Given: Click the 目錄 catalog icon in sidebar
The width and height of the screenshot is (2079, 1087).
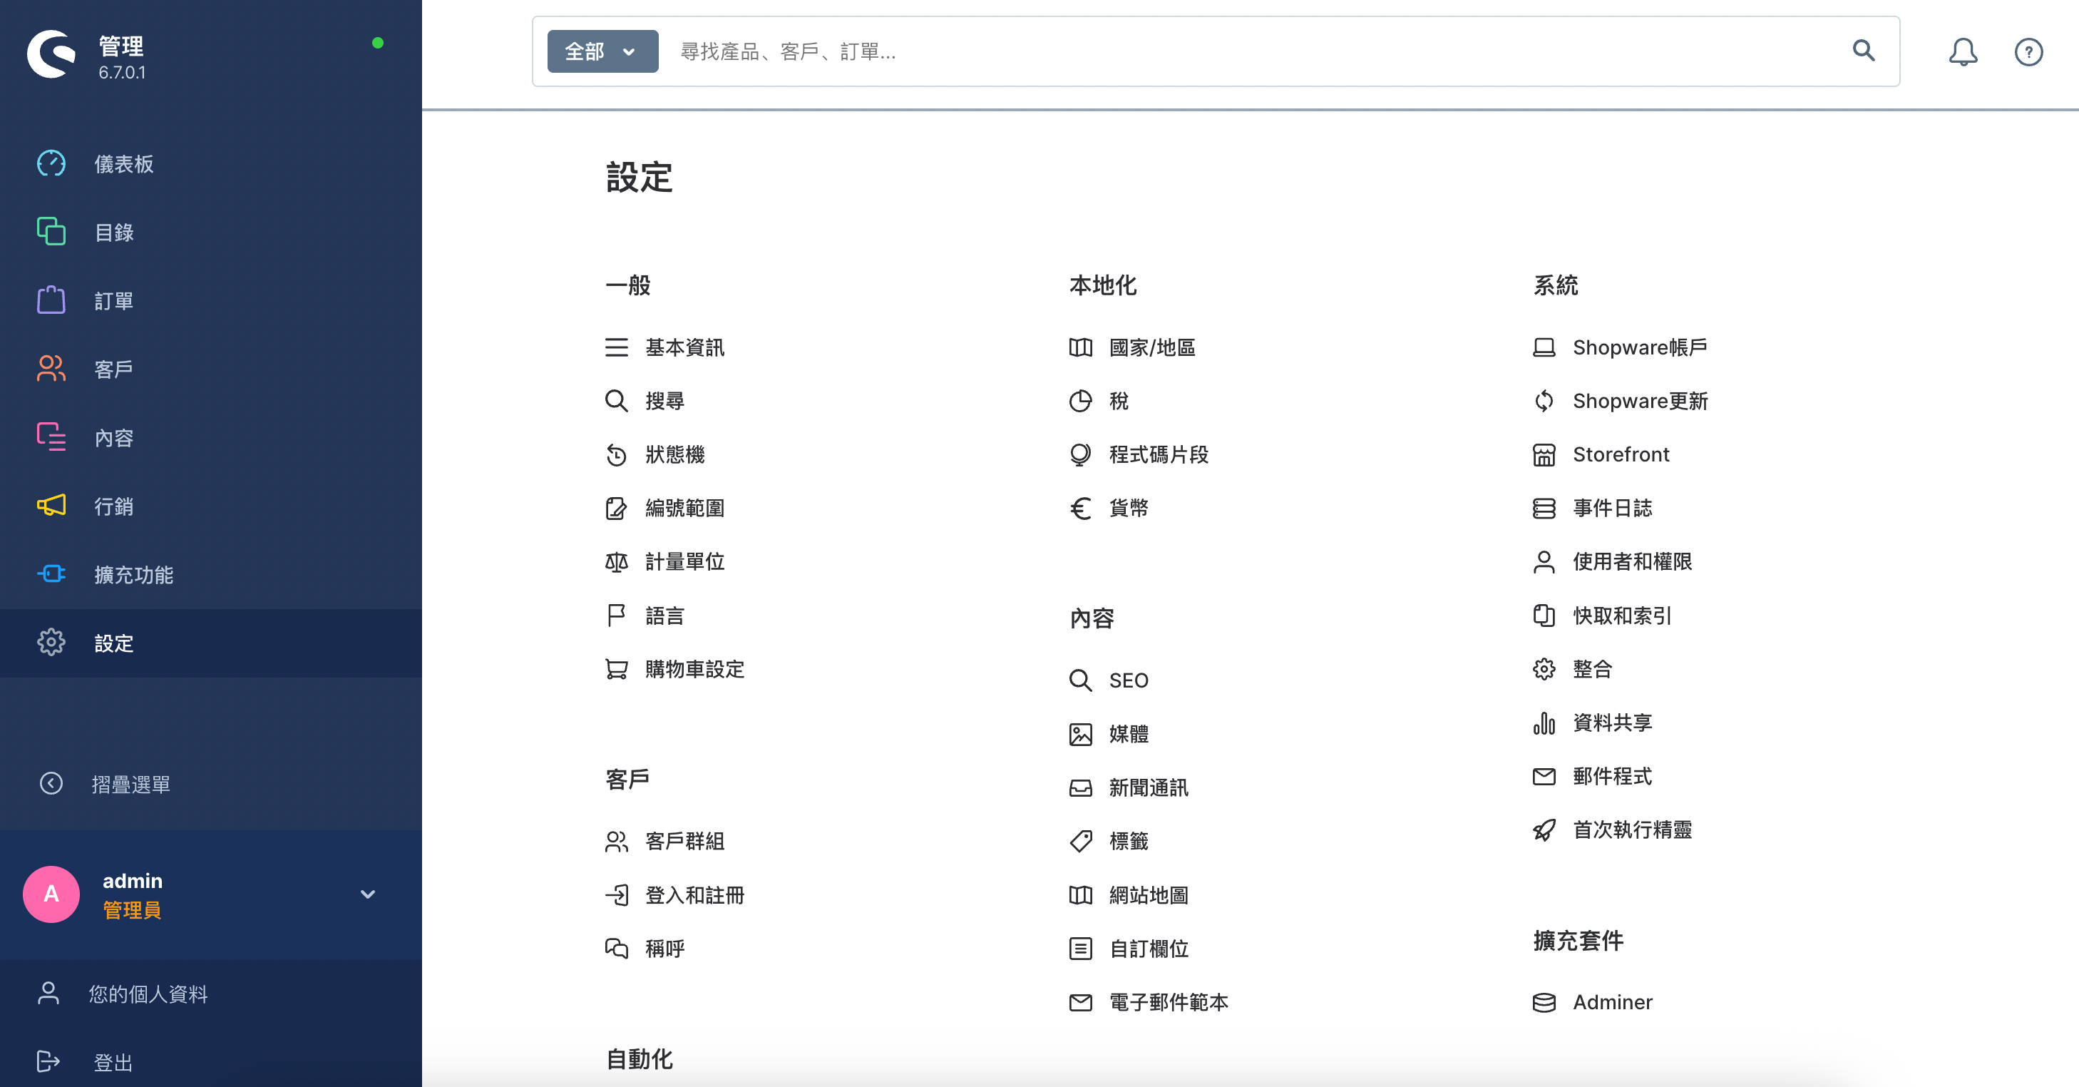Looking at the screenshot, I should click(x=51, y=232).
